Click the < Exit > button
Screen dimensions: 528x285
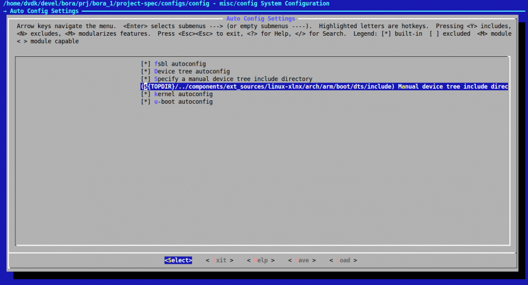tap(219, 260)
